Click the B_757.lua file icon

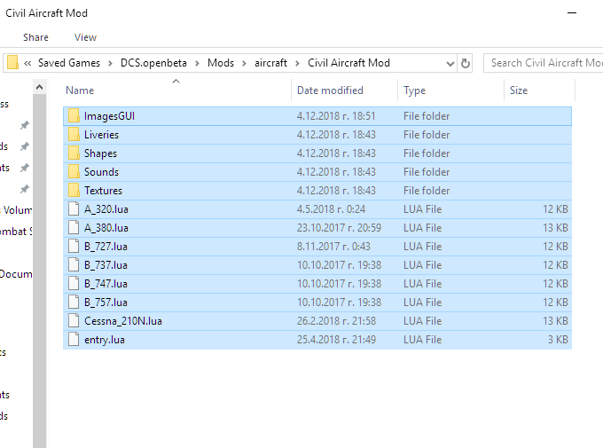click(74, 303)
